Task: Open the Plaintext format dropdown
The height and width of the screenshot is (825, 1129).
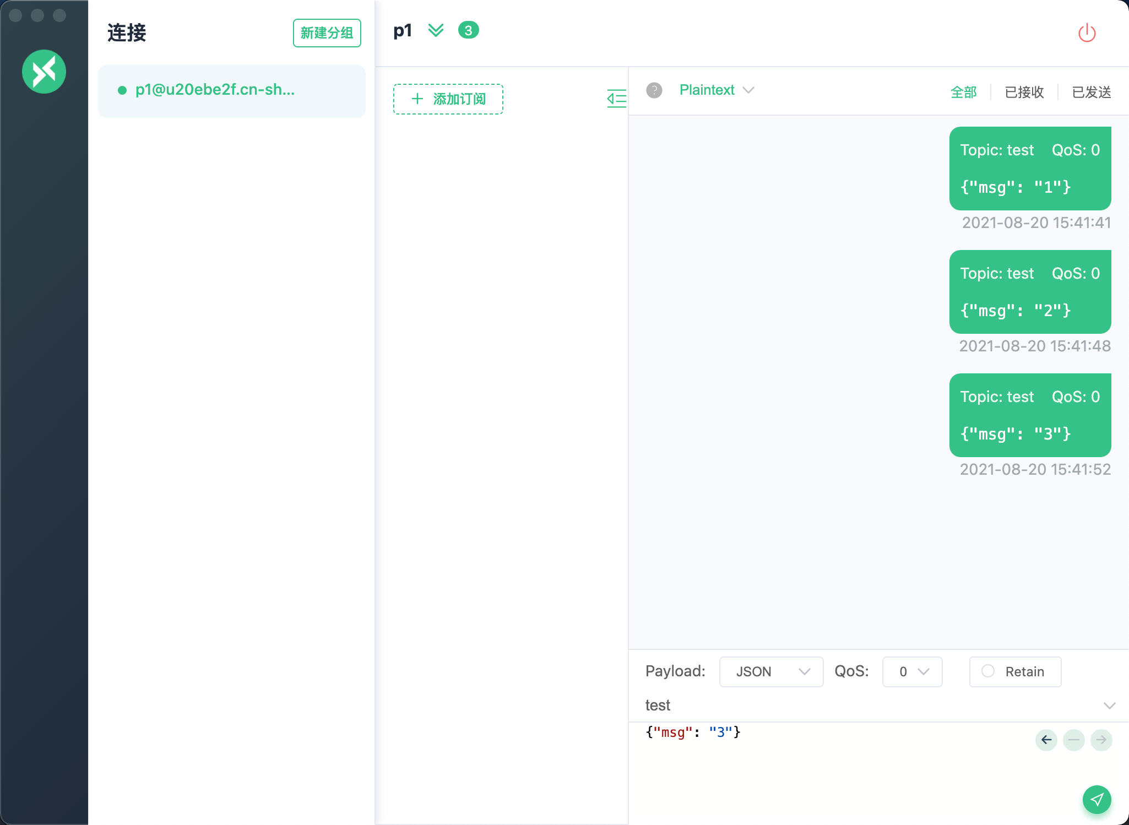Action: tap(717, 90)
